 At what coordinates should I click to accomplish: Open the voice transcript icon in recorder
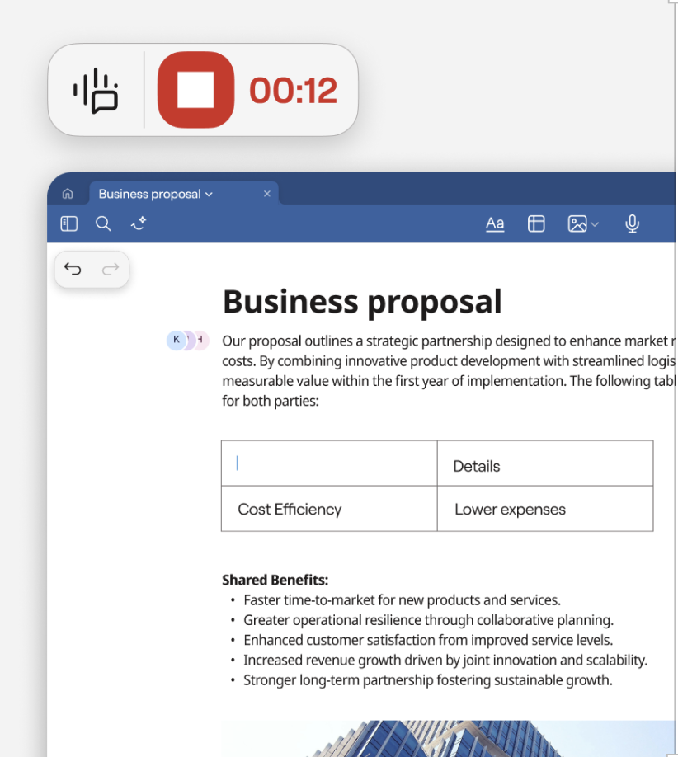click(x=96, y=90)
